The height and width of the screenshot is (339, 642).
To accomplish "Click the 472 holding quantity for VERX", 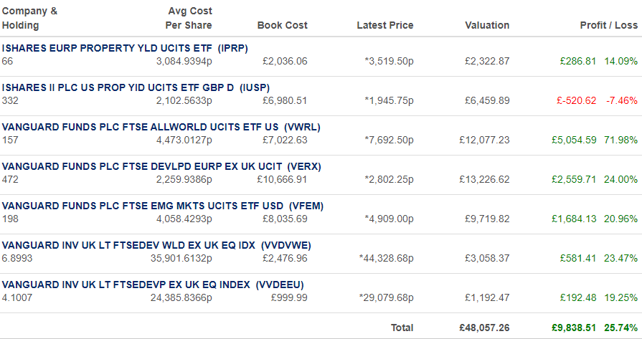I will [10, 179].
